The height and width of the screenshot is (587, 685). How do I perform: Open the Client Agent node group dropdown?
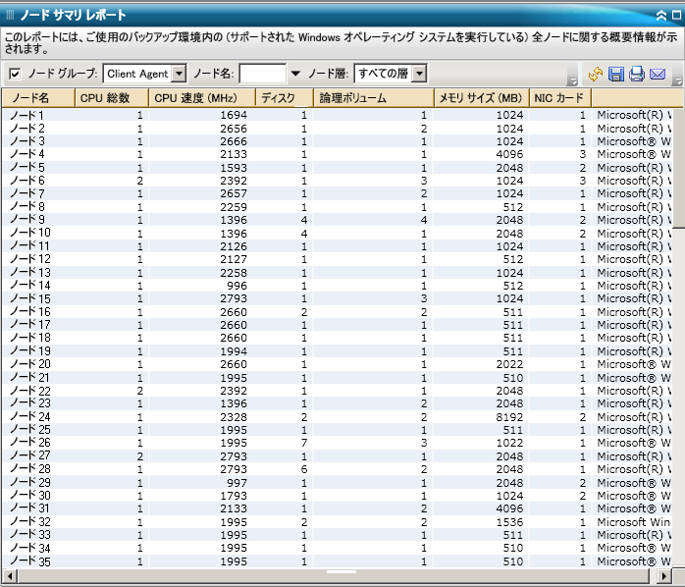point(179,74)
